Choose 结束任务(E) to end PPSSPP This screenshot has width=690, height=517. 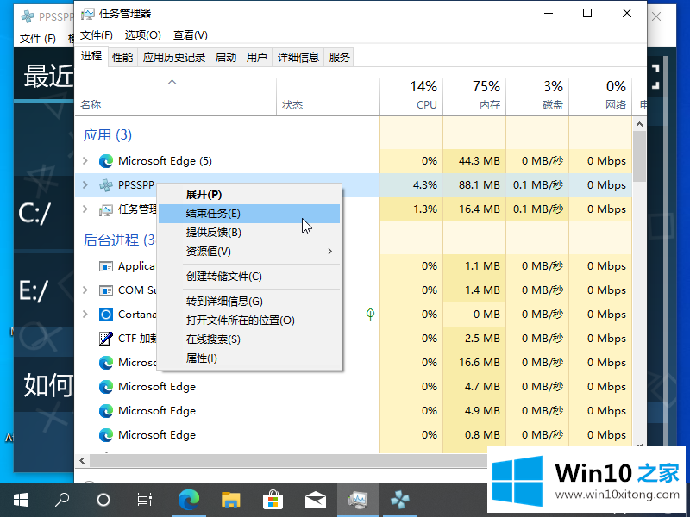(x=249, y=214)
